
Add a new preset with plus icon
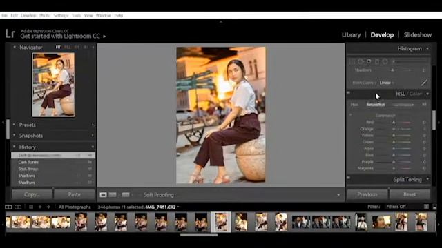coord(93,125)
